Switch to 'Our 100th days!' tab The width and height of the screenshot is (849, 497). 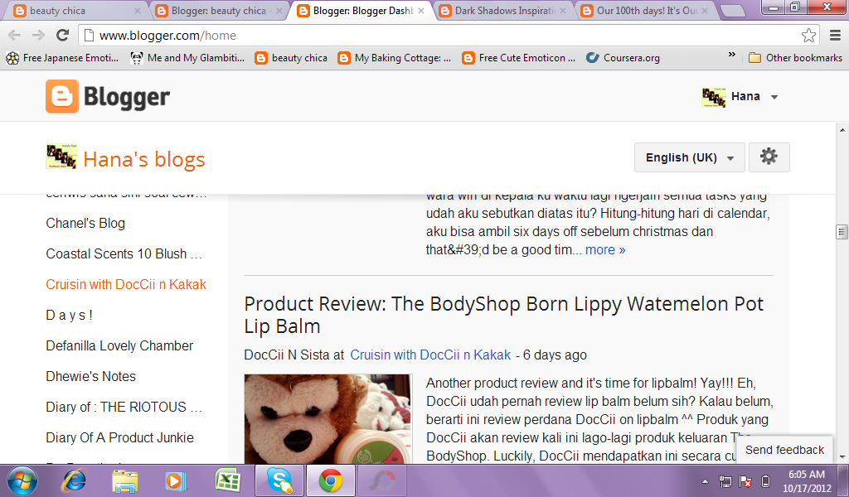point(643,11)
